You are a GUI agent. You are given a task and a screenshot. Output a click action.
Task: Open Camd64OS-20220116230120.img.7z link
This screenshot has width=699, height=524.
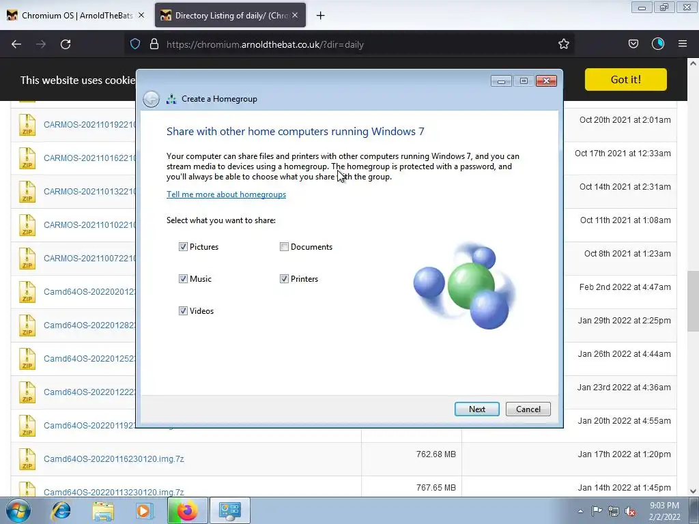tap(114, 459)
